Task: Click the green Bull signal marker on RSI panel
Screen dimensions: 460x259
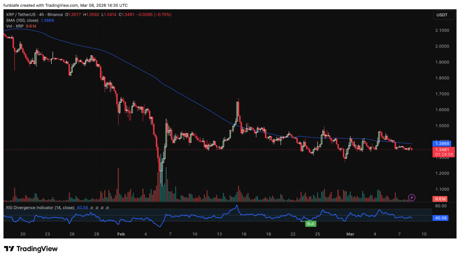Action: pyautogui.click(x=310, y=223)
